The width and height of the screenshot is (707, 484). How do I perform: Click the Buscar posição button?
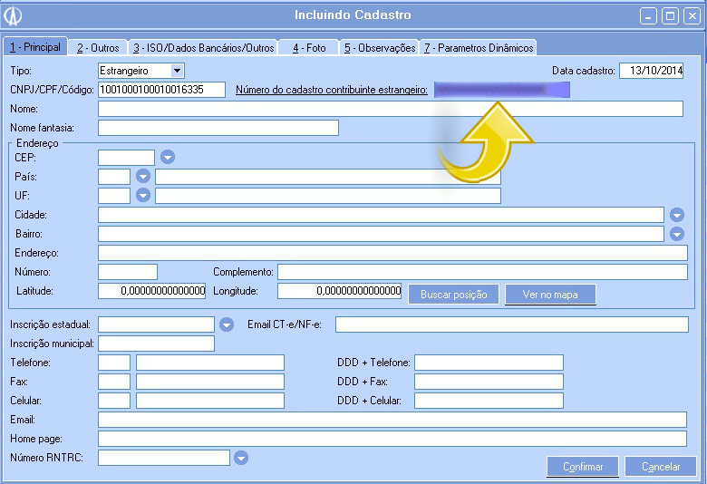(453, 295)
